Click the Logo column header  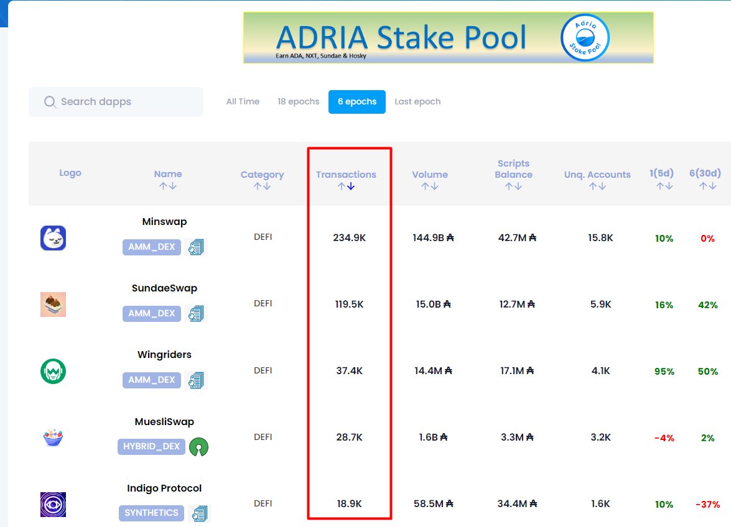[x=70, y=173]
